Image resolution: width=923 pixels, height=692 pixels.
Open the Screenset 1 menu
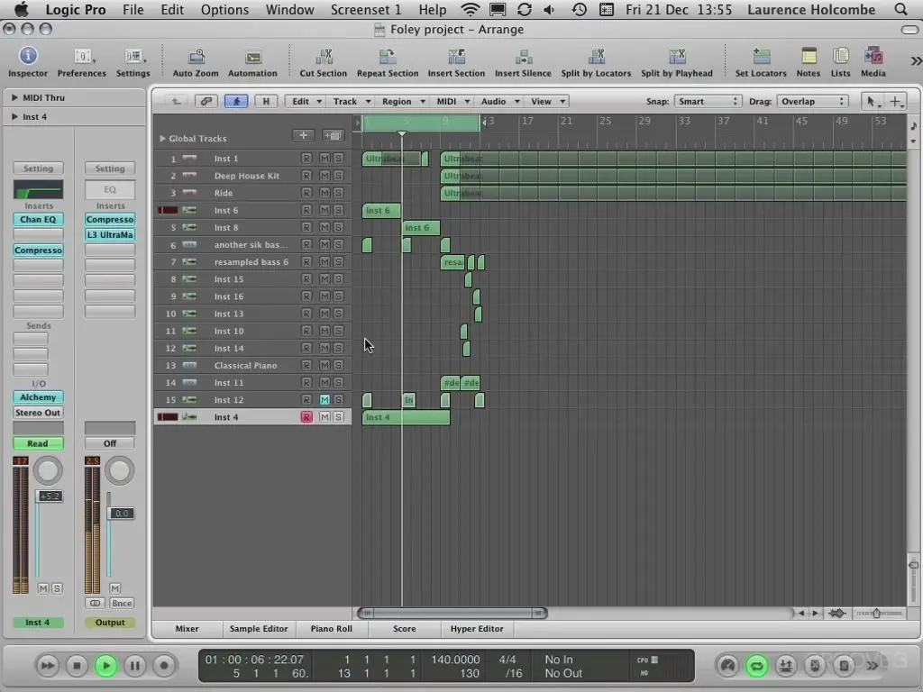[366, 9]
